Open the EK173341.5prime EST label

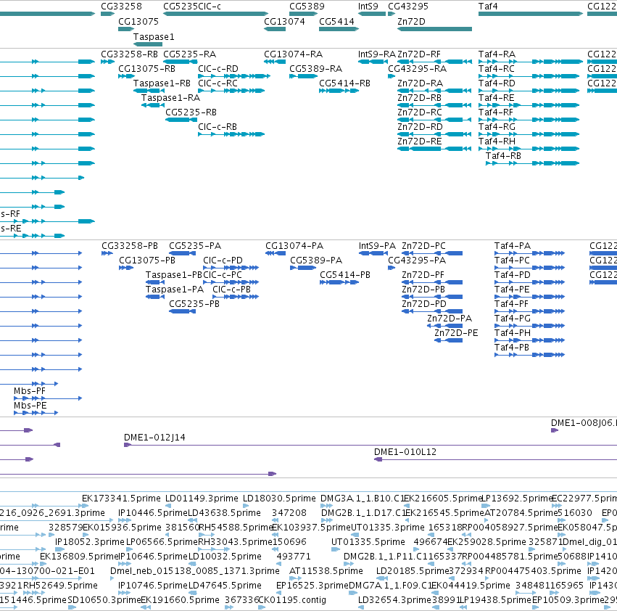click(x=121, y=499)
